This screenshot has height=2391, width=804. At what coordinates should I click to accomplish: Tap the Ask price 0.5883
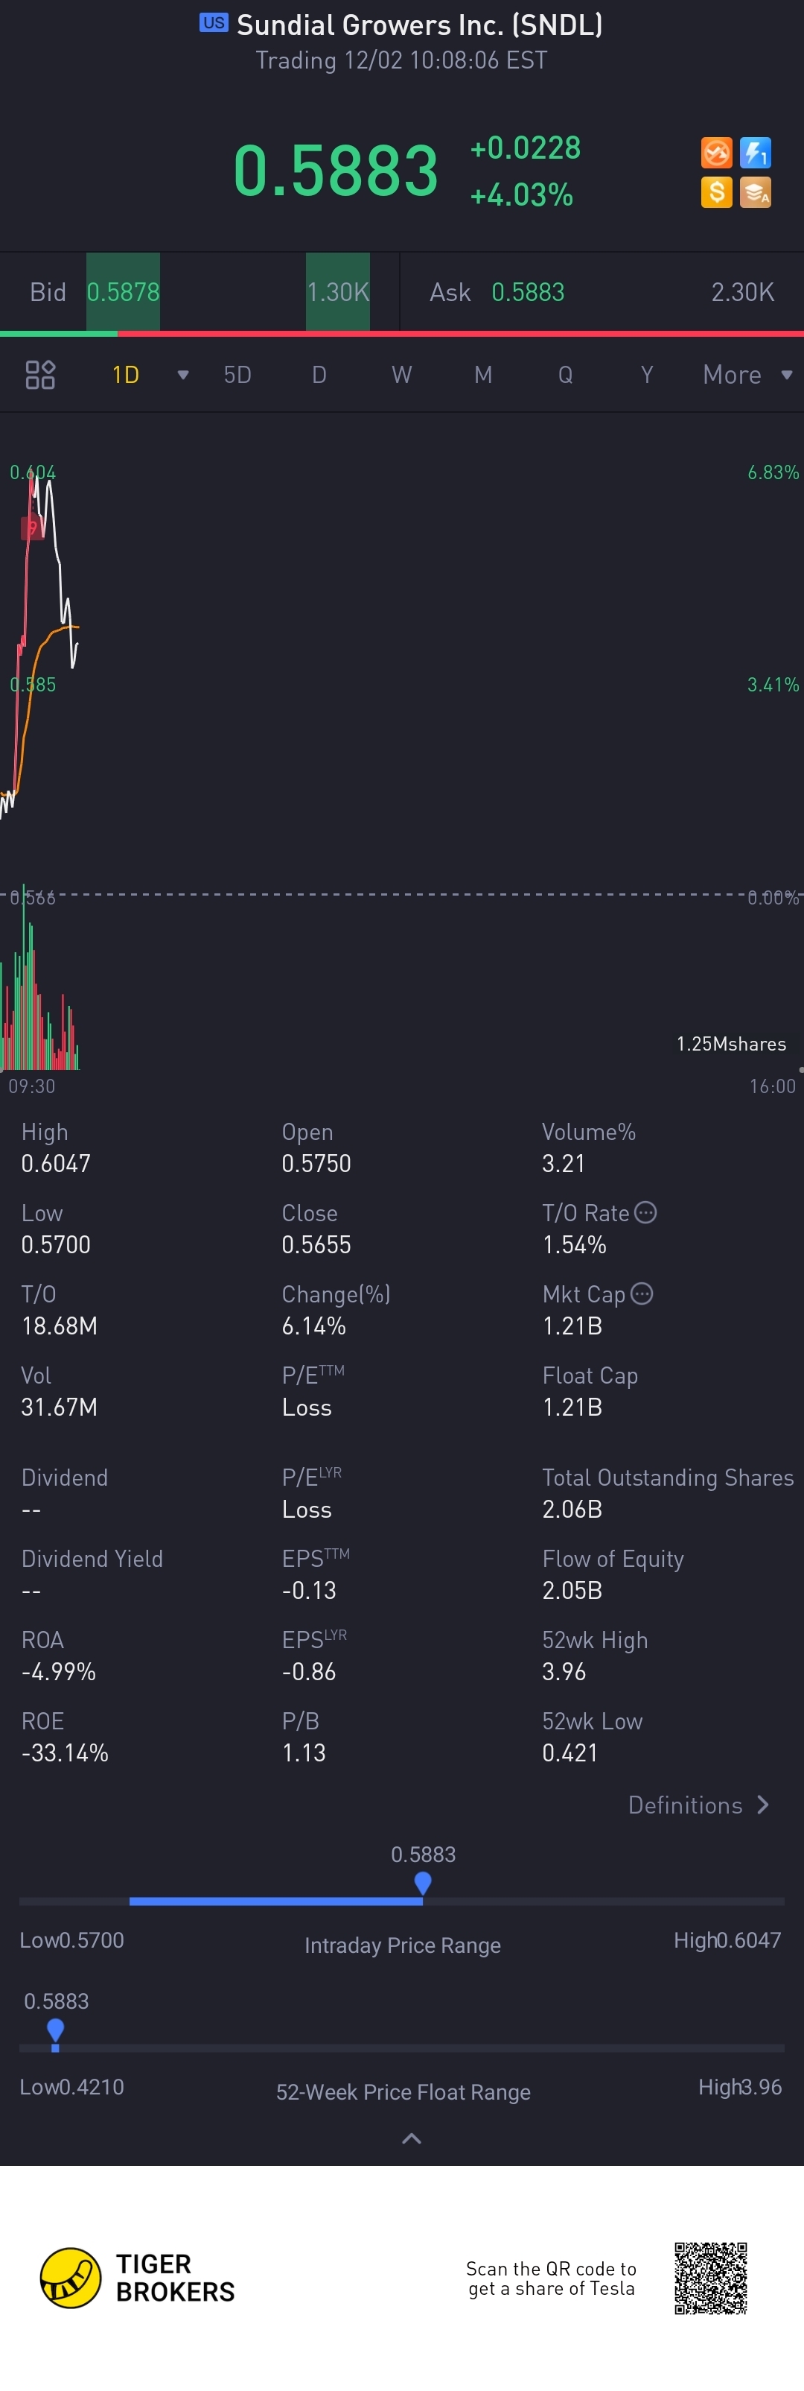(528, 292)
